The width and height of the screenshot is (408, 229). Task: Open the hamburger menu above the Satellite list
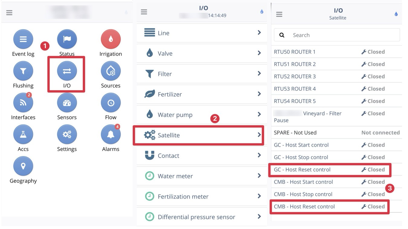(279, 14)
